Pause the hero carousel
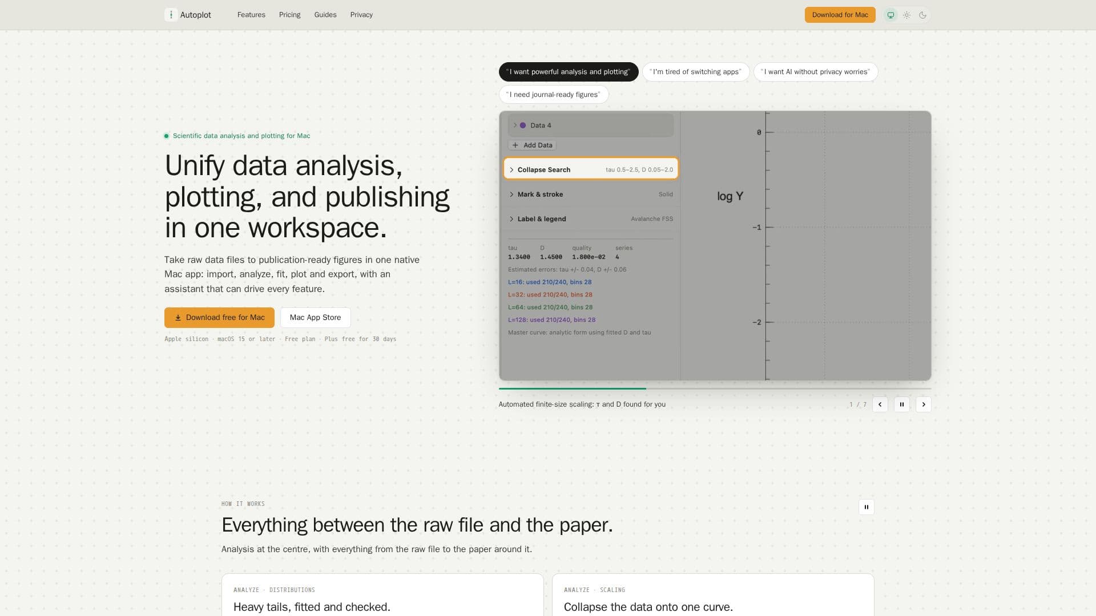Image resolution: width=1096 pixels, height=616 pixels. coord(902,404)
